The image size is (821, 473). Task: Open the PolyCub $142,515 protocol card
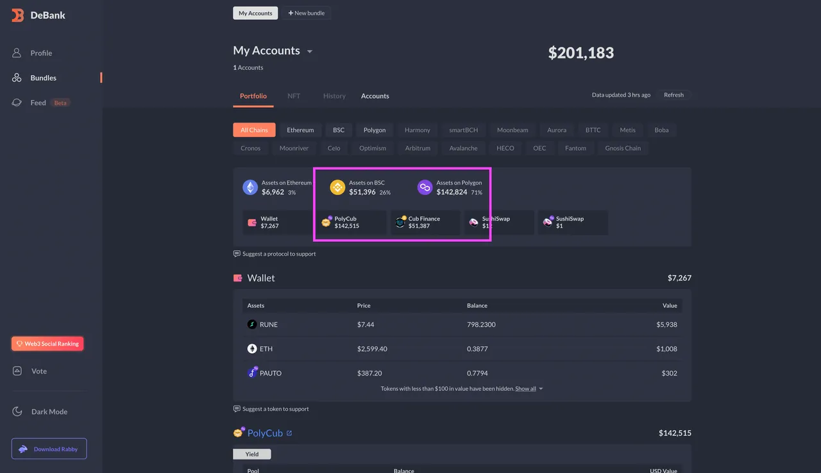[x=351, y=222]
